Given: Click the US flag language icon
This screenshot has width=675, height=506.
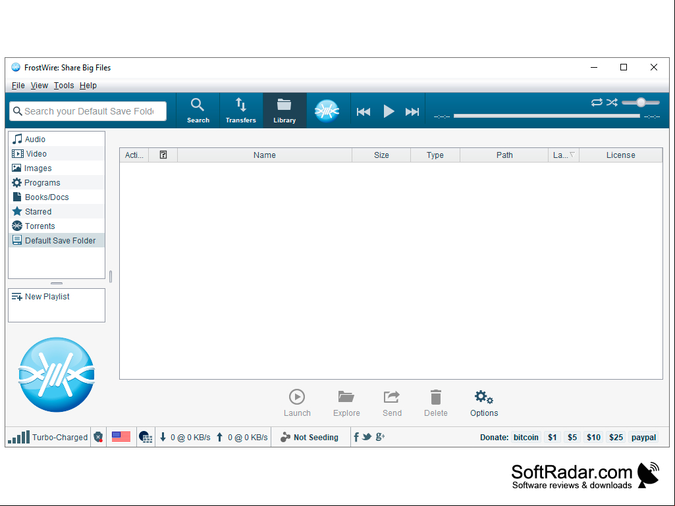Looking at the screenshot, I should (121, 437).
